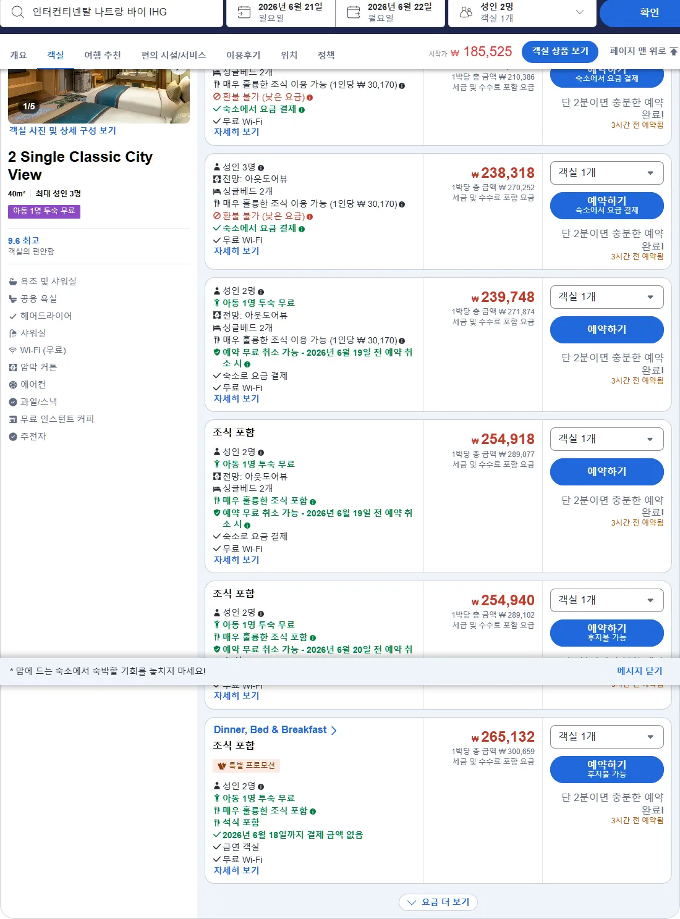
Task: Click the 객실 상품 보기 button
Action: 561,51
